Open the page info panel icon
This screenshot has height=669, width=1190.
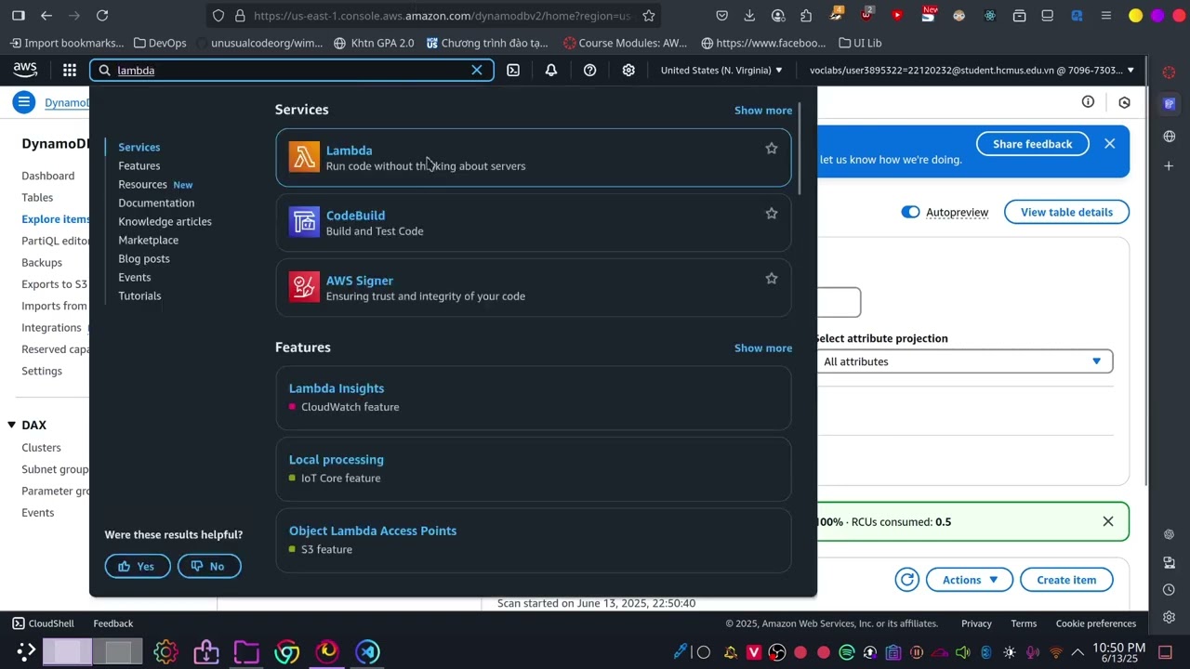point(1088,102)
